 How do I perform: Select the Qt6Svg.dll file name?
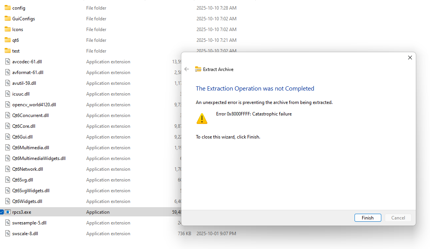pos(23,180)
